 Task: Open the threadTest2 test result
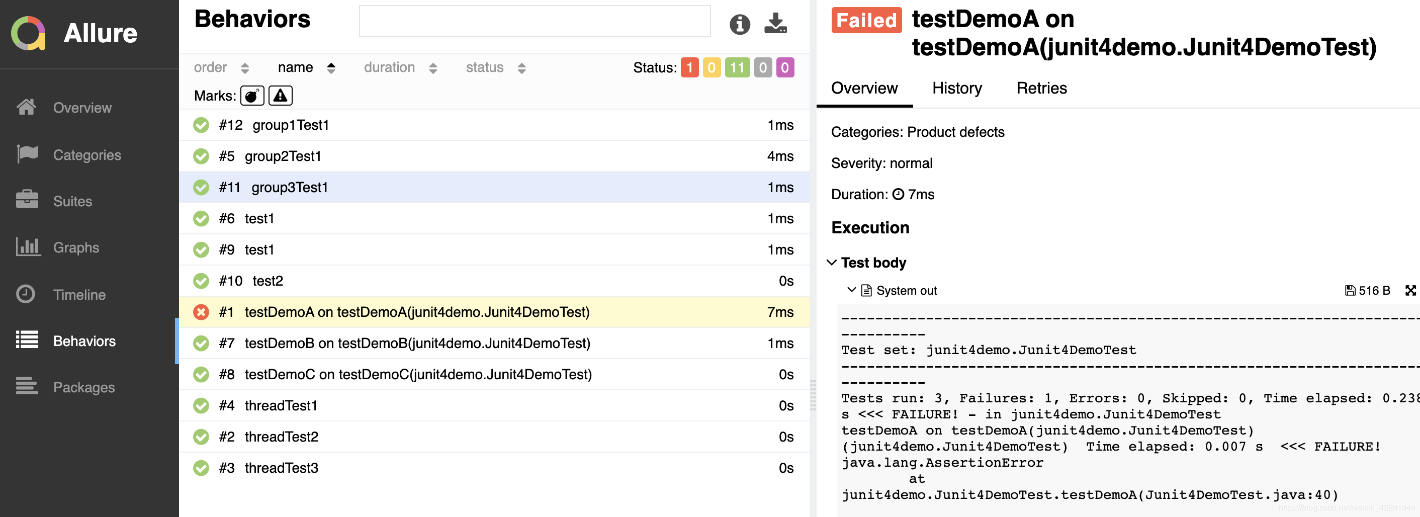click(x=281, y=437)
